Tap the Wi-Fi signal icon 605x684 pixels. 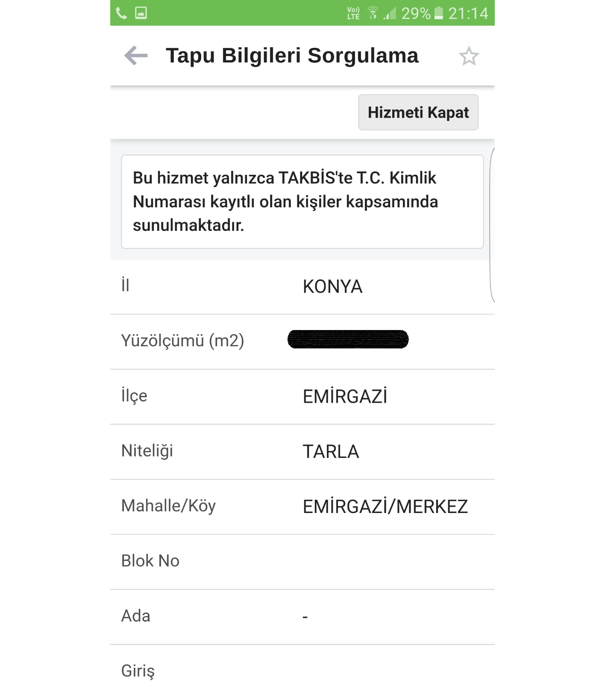point(373,13)
